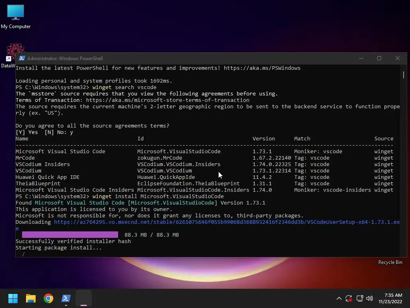
Task: Click the Microsoft.VisualStudioCode Id in the results table
Action: pyautogui.click(x=179, y=151)
